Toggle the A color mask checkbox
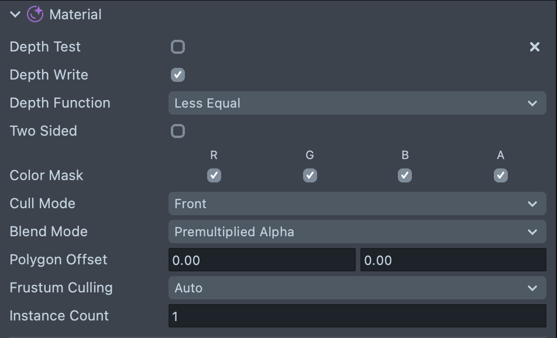This screenshot has height=338, width=557. point(501,175)
